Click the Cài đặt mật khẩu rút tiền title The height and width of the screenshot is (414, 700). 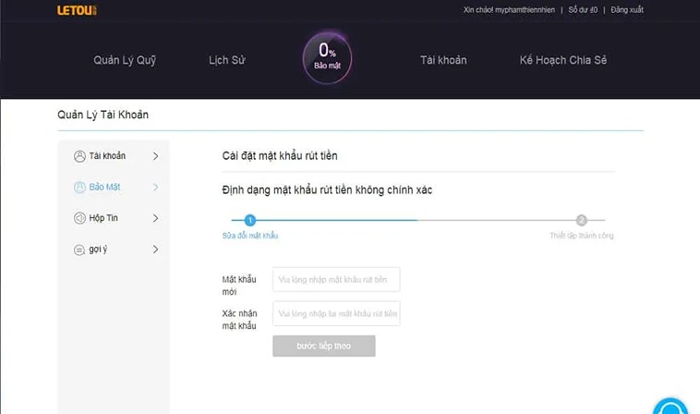point(280,156)
